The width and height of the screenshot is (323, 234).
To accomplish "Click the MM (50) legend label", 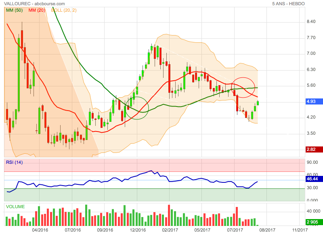I will click(14, 10).
